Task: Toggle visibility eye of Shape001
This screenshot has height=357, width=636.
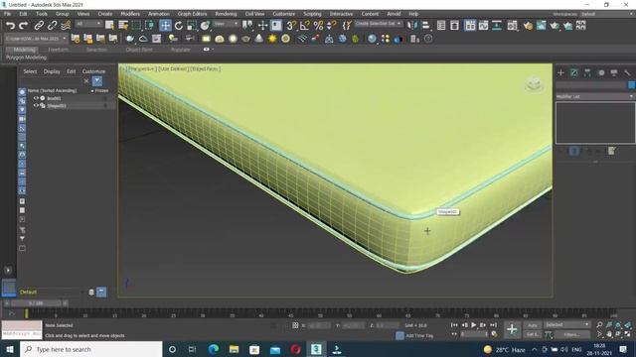Action: point(36,106)
